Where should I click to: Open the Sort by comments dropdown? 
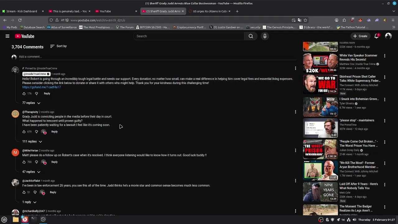(58, 46)
